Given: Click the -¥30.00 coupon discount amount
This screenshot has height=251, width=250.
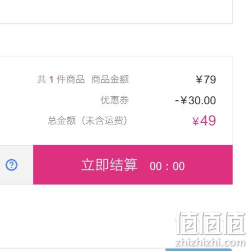Looking at the screenshot, I should coord(195,100).
